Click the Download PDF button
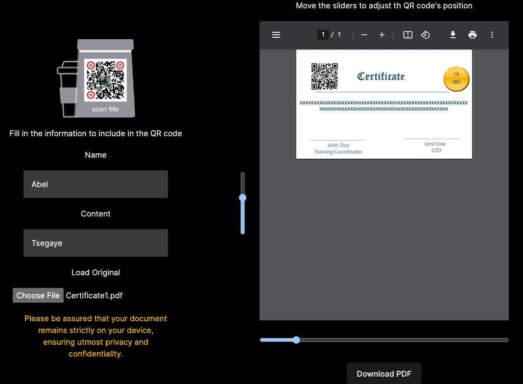 [384, 374]
